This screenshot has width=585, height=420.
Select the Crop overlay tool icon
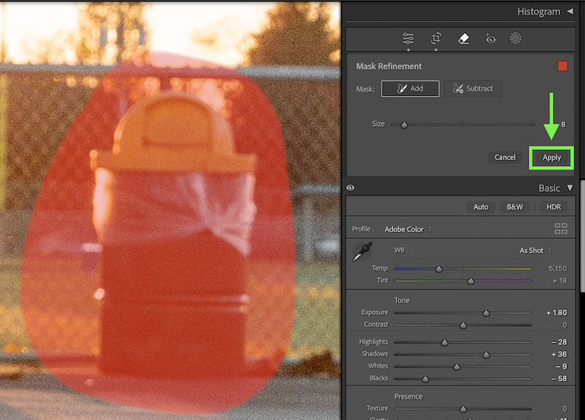436,38
